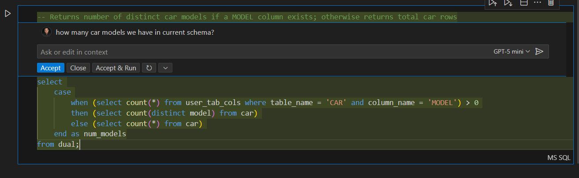Click the user avatar beside the question
Viewport: 579px width, 178px height.
click(46, 32)
